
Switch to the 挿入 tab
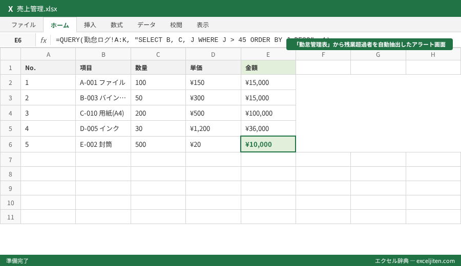[90, 25]
